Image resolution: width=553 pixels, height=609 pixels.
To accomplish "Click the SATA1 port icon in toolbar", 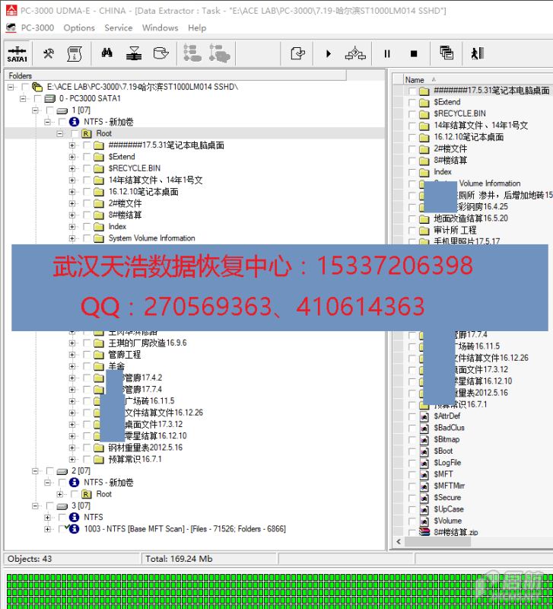I will 17,54.
